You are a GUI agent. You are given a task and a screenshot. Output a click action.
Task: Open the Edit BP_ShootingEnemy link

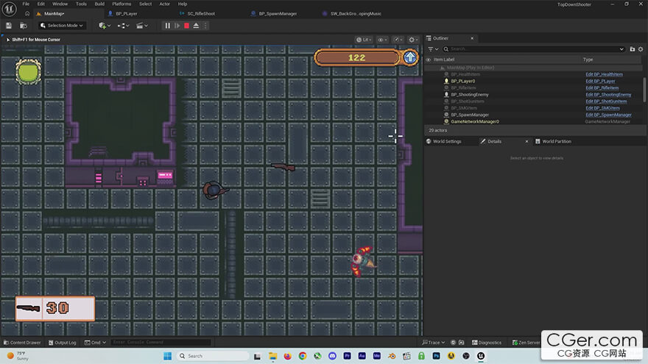coord(608,95)
